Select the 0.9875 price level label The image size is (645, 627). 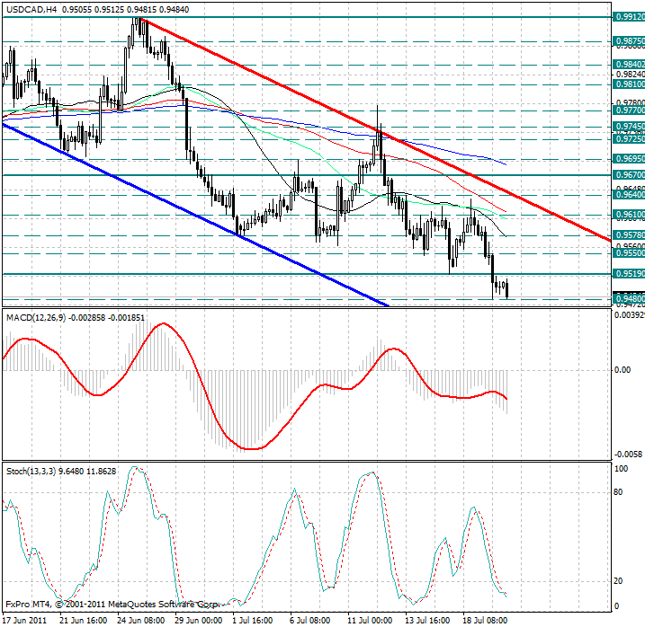point(629,41)
